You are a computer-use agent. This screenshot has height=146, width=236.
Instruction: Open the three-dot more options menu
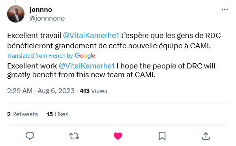click(225, 9)
